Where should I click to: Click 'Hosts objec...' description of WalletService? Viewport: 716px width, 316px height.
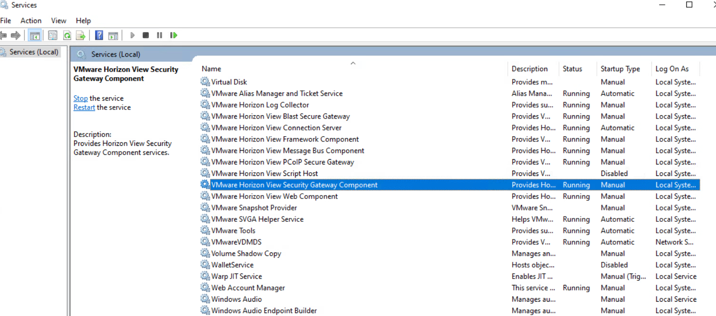(x=533, y=265)
